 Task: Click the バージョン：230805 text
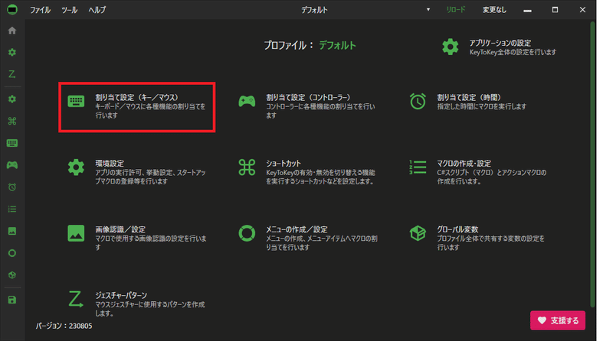coord(64,326)
